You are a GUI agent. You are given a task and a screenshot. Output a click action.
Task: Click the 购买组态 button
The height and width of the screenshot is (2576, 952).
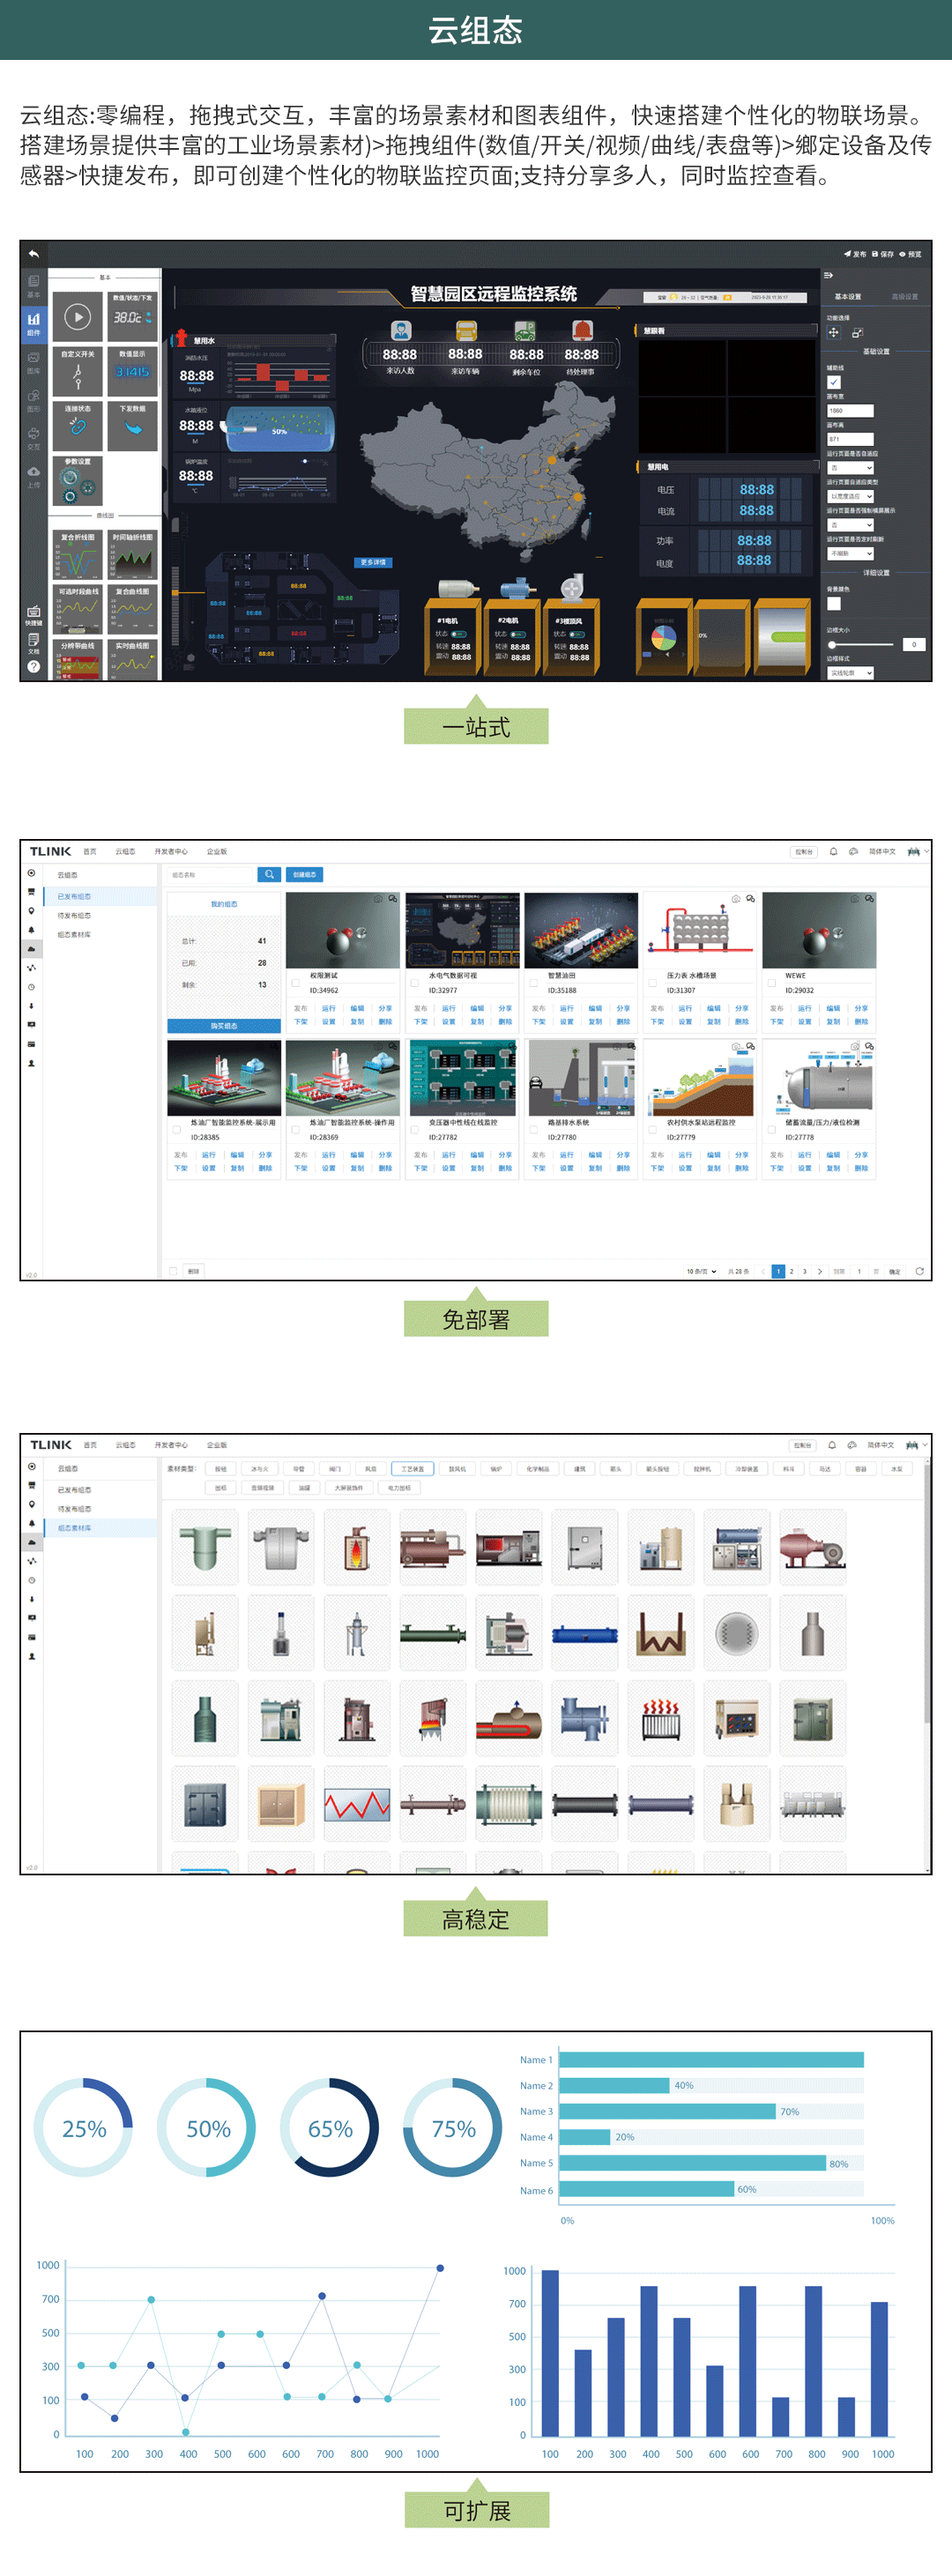[224, 1026]
